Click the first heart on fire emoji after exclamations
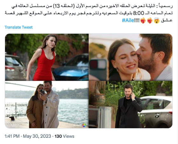This screenshot has height=144, width=178. tap(143, 20)
